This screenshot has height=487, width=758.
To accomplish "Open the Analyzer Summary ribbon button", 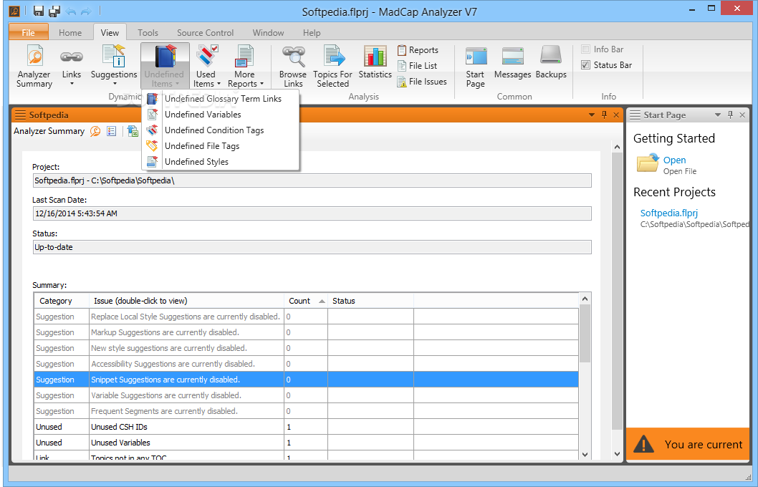I will (34, 66).
